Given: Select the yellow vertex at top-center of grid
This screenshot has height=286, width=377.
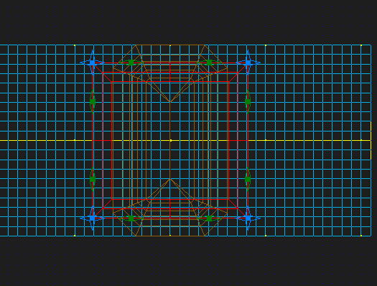Looking at the screenshot, I should click(170, 45).
